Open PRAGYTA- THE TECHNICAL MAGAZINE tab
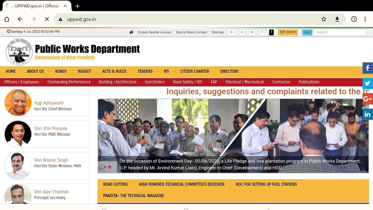The width and height of the screenshot is (373, 210). 133,196
